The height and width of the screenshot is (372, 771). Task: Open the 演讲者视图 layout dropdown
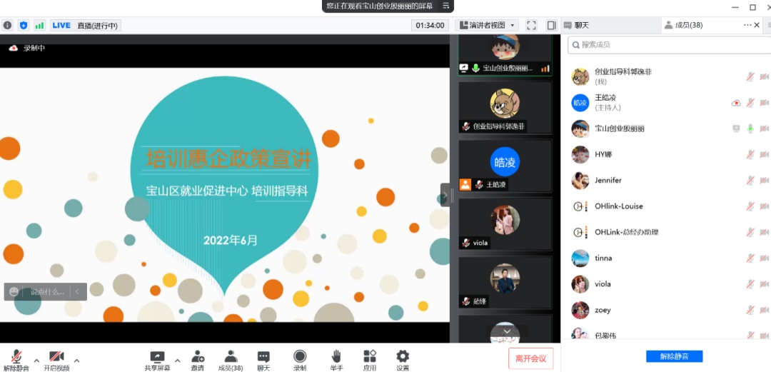(487, 25)
